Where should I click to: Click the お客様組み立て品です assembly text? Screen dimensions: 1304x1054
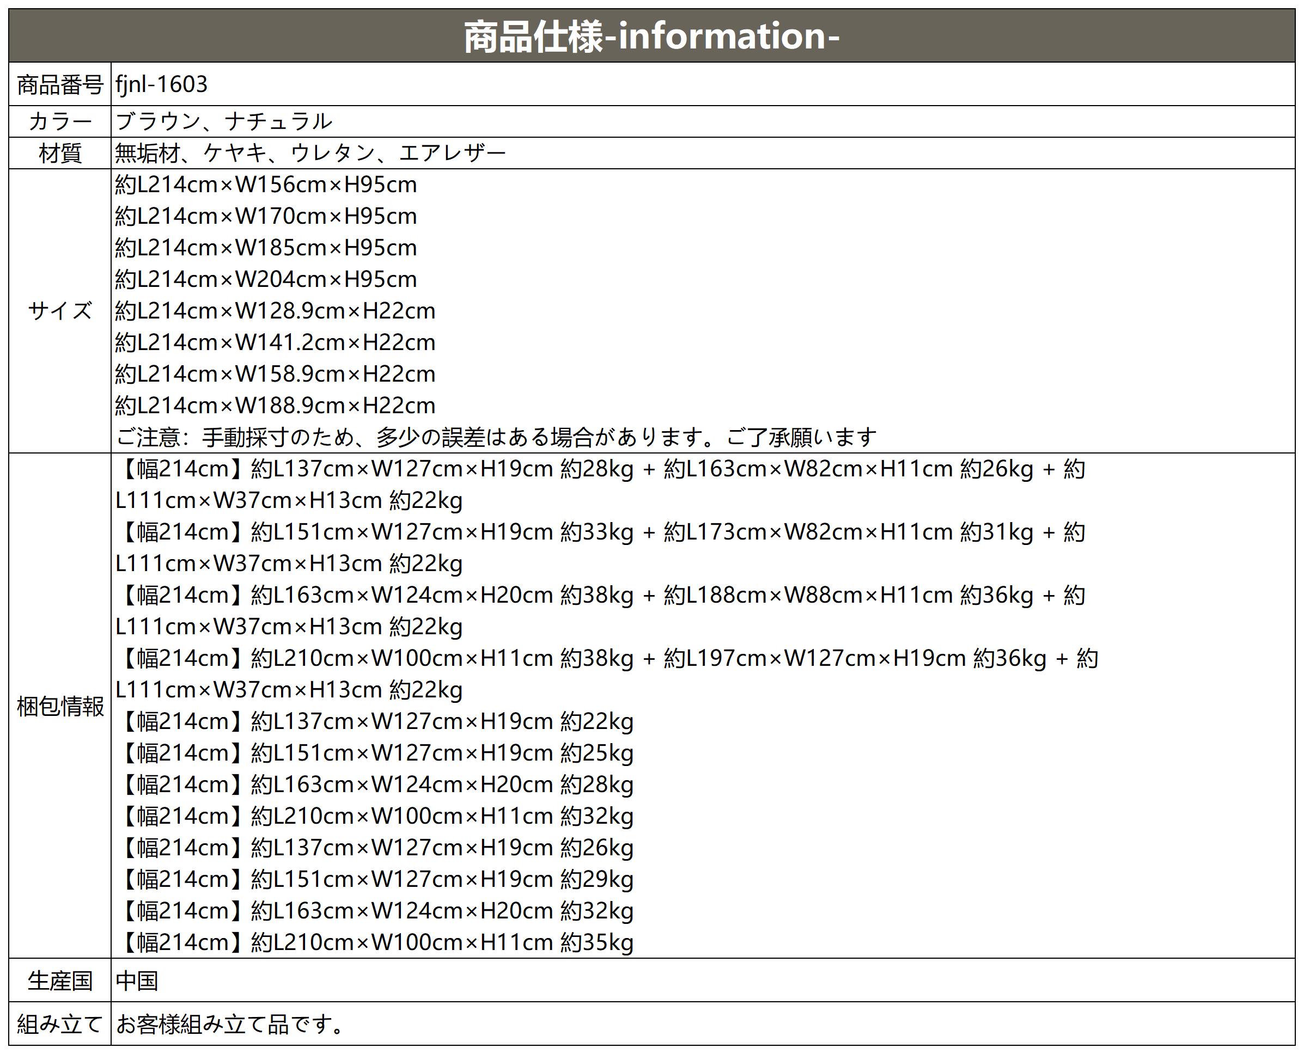click(229, 1025)
